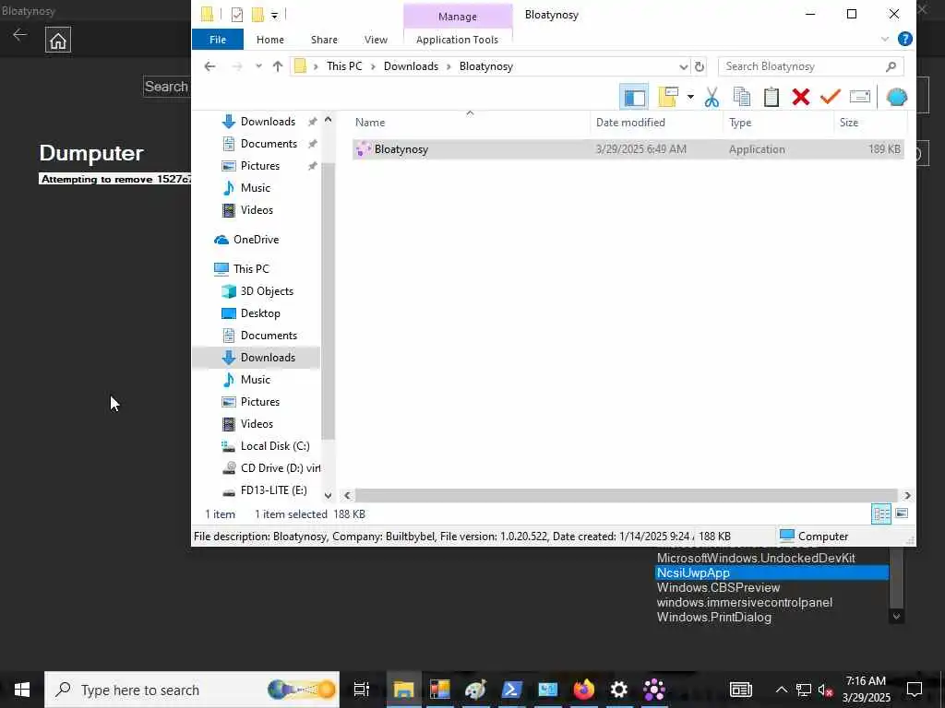Screen dimensions: 945x708
Task: Switch to the View ribbon tab
Action: (x=377, y=40)
